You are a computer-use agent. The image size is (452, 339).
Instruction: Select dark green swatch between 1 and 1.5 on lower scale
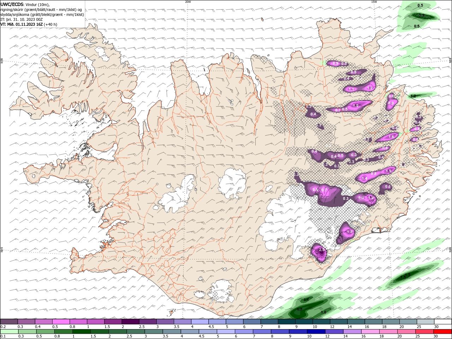point(81,332)
